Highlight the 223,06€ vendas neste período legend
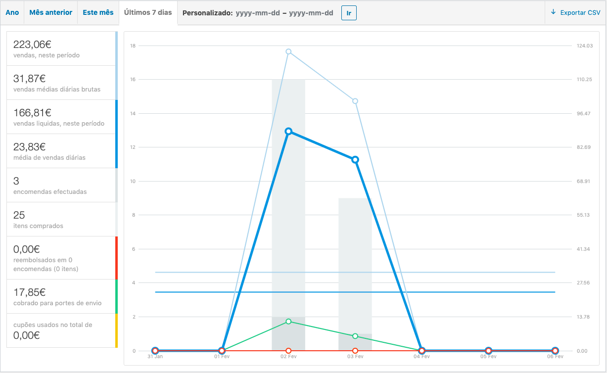 tap(62, 48)
